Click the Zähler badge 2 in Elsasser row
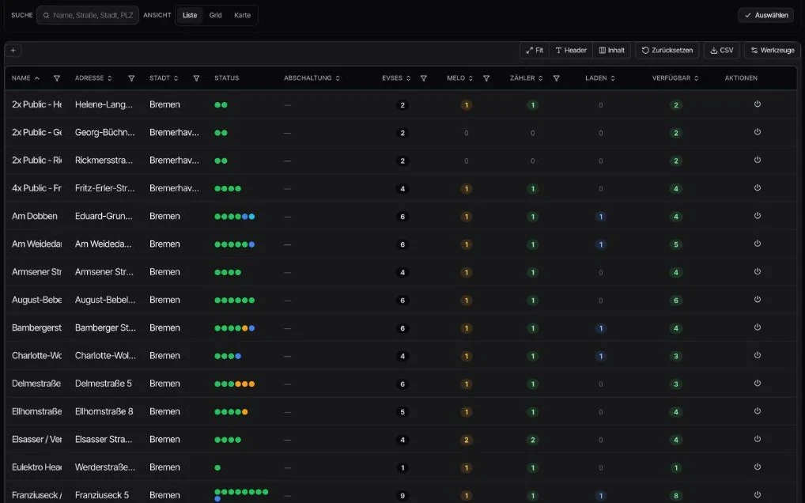 tap(533, 440)
